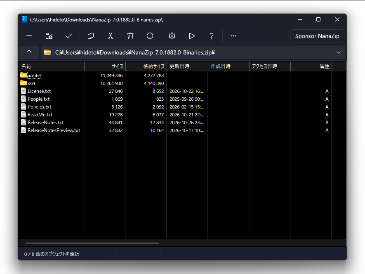
Task: Click the Sponsor NanaZip button
Action: point(317,36)
